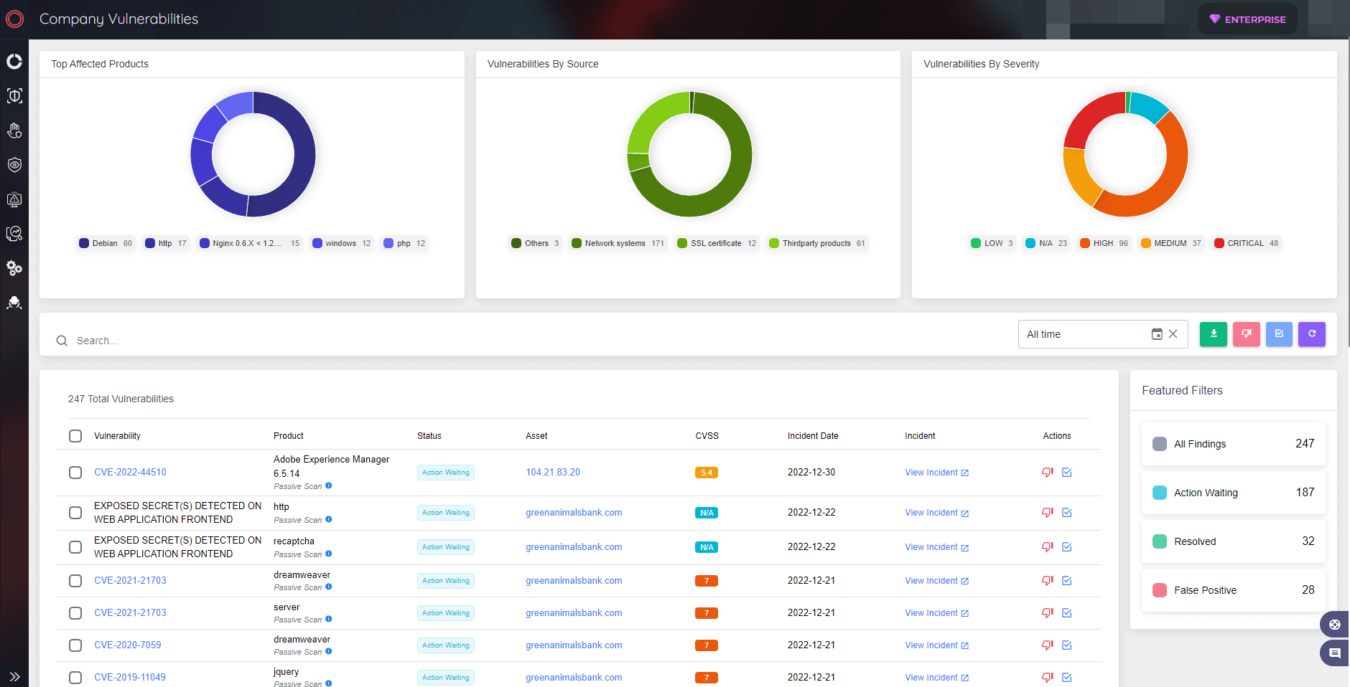Click info icon for recaptcha Passive Scan
Image resolution: width=1350 pixels, height=687 pixels.
329,554
